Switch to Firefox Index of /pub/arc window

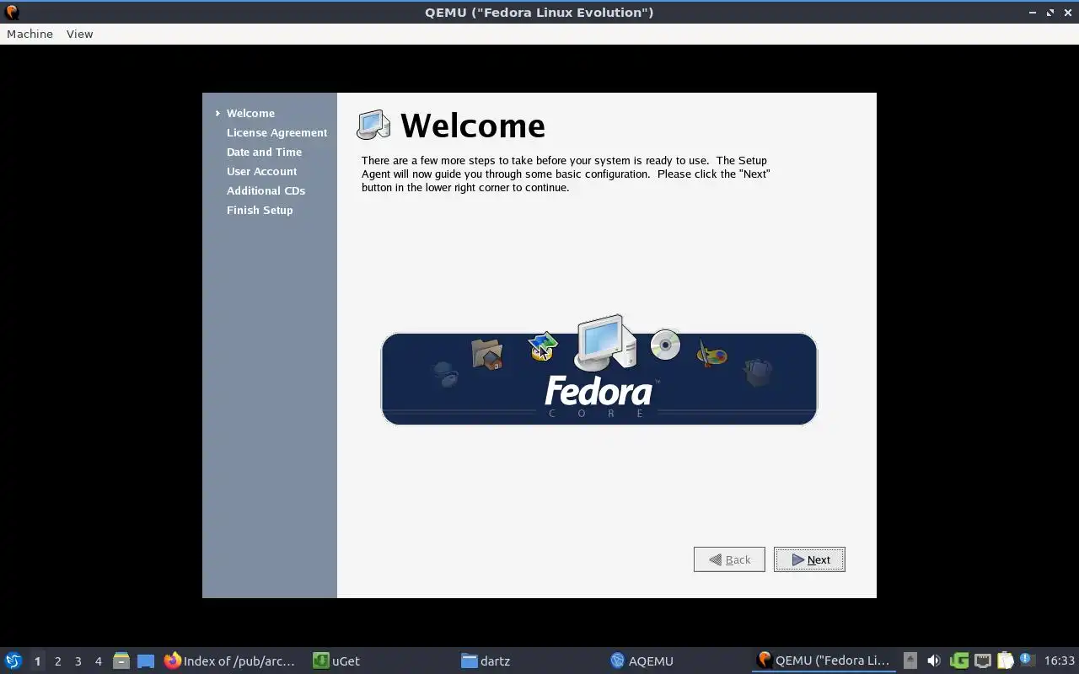point(229,661)
